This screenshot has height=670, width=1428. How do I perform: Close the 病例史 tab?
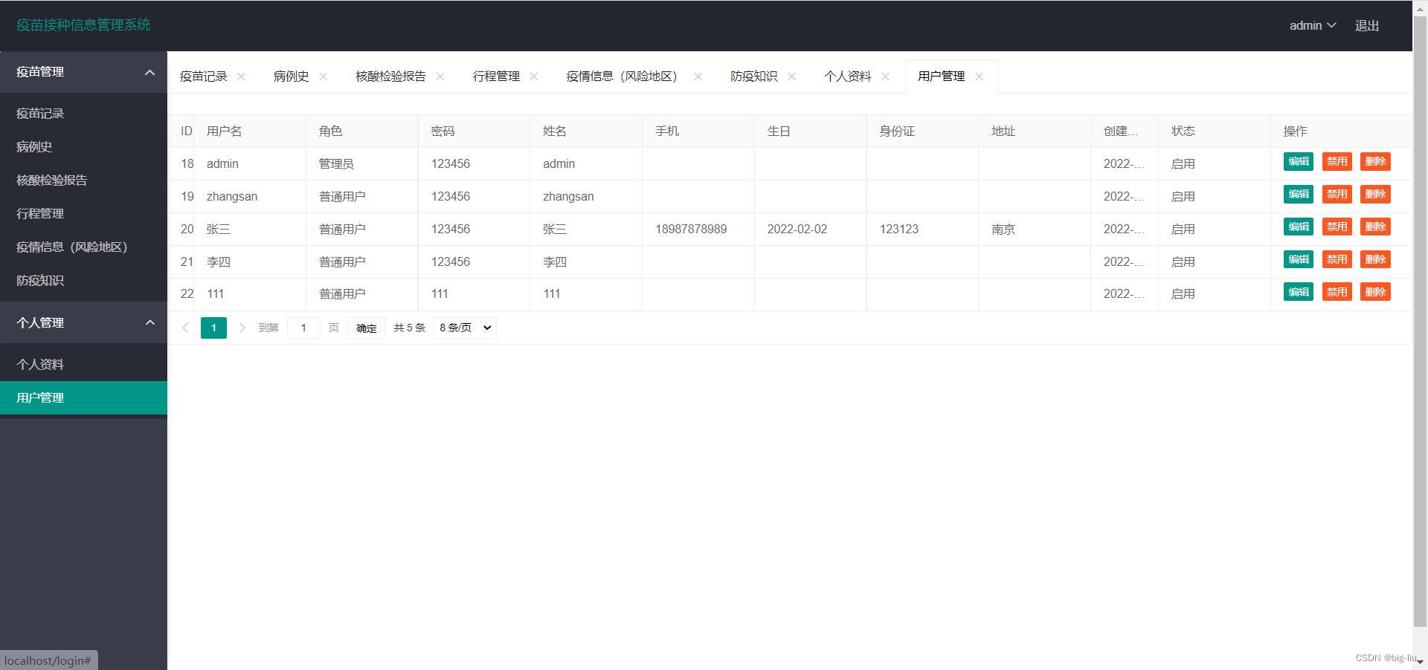pos(323,77)
